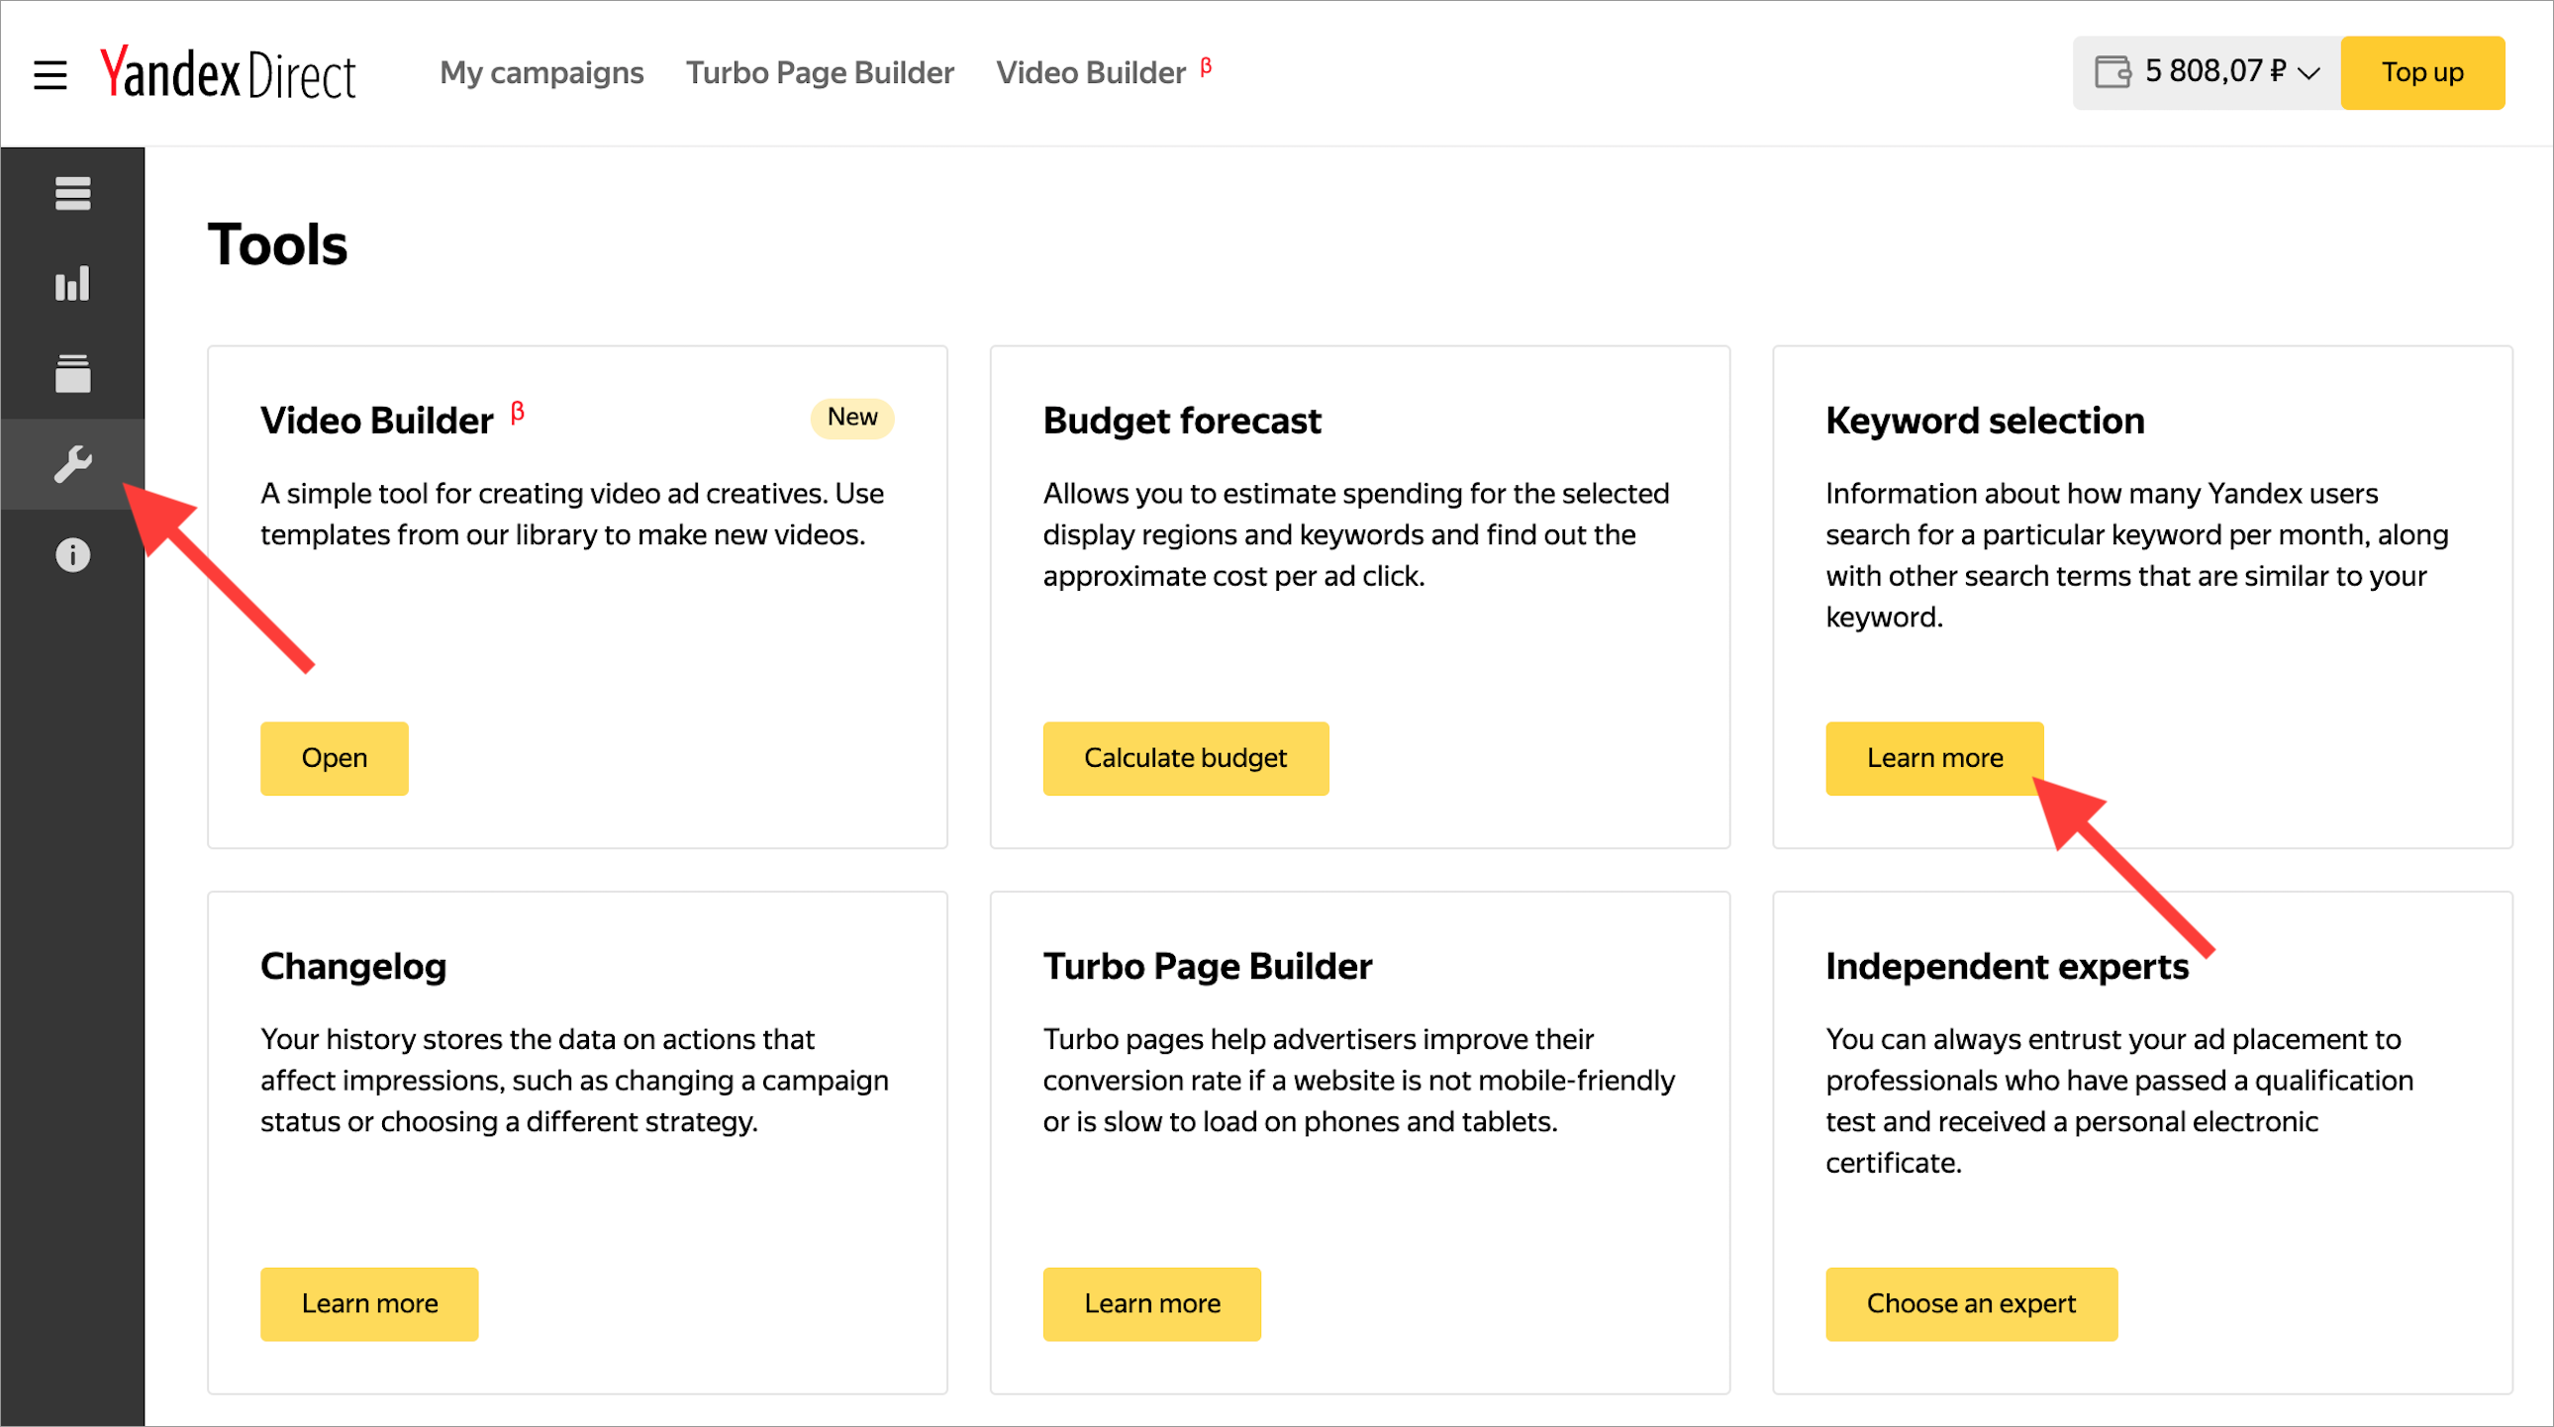Learn more about Turbo Page Builder card
Screen dimensions: 2554x1427
[x=1151, y=1304]
